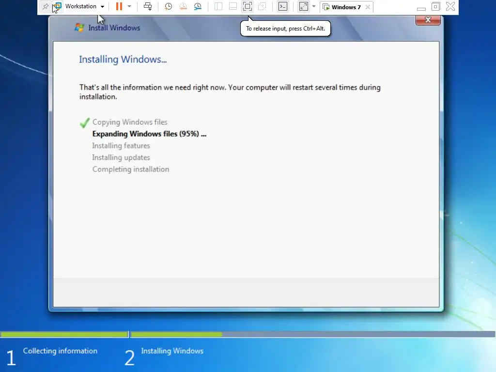Show or hide the thumbnail bar
This screenshot has width=496, height=372.
pos(233,6)
